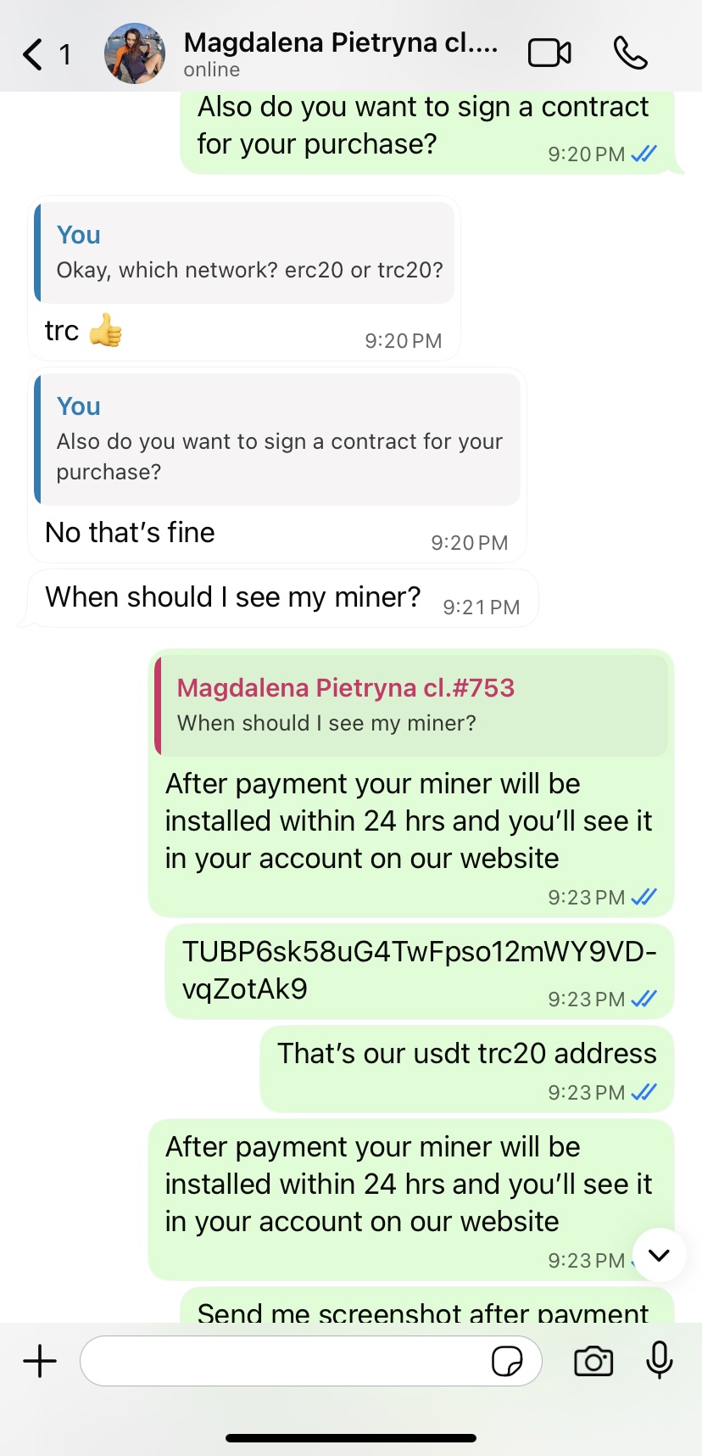Tap the unread count next to back arrow
702x1456 pixels.
pos(64,55)
